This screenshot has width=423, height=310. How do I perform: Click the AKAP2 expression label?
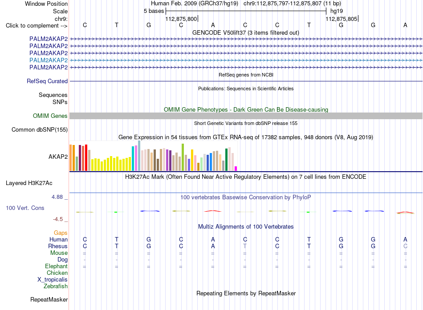point(58,157)
